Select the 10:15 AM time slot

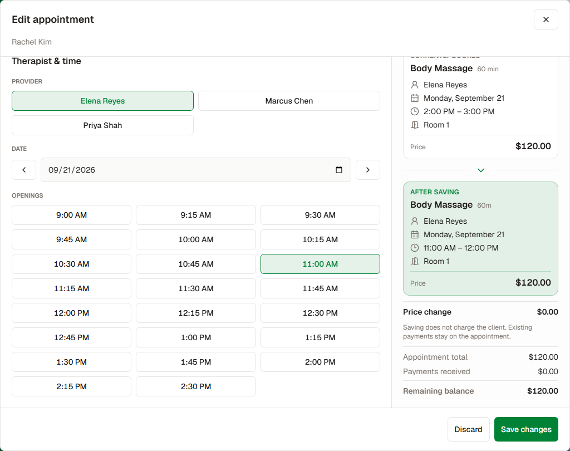[x=320, y=239]
